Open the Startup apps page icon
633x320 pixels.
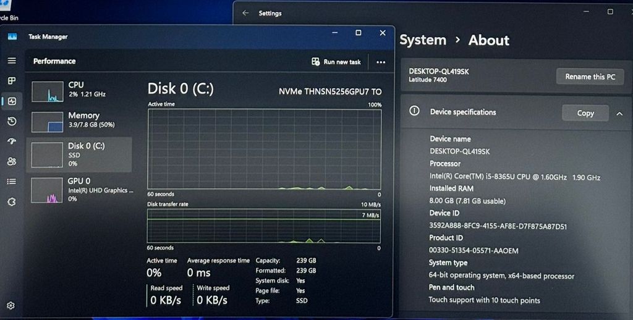pyautogui.click(x=12, y=141)
